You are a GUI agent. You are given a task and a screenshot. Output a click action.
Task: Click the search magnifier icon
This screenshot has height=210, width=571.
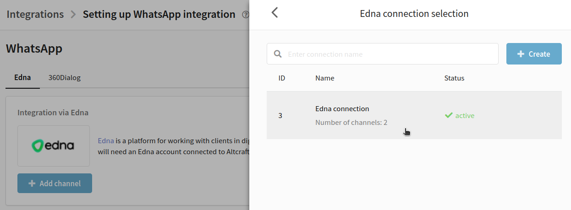click(x=278, y=54)
